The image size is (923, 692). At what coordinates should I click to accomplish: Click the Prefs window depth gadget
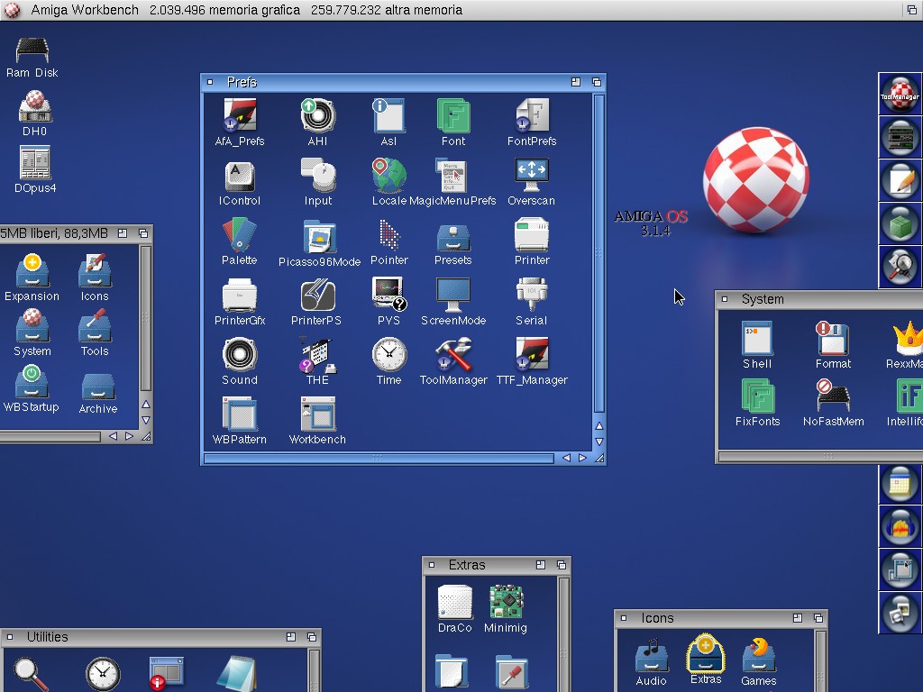coord(596,82)
